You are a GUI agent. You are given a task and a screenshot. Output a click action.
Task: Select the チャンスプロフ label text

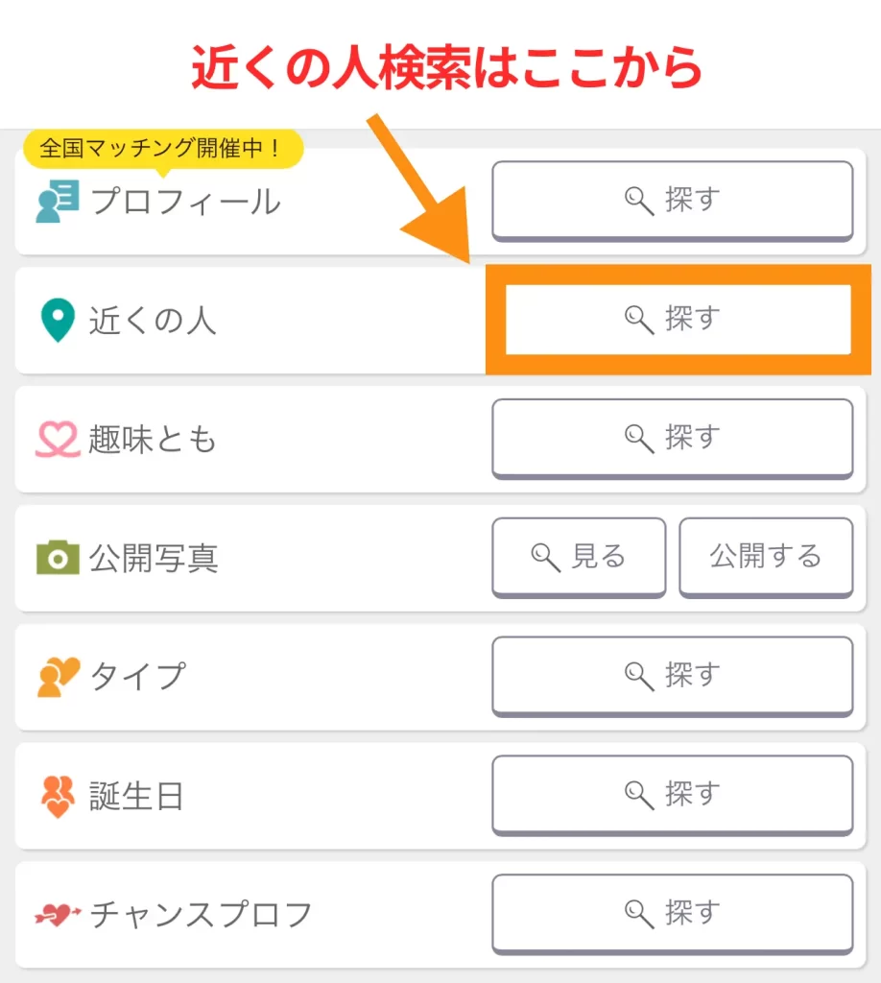click(x=202, y=915)
